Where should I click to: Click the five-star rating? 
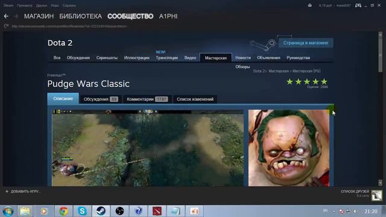[x=307, y=82]
